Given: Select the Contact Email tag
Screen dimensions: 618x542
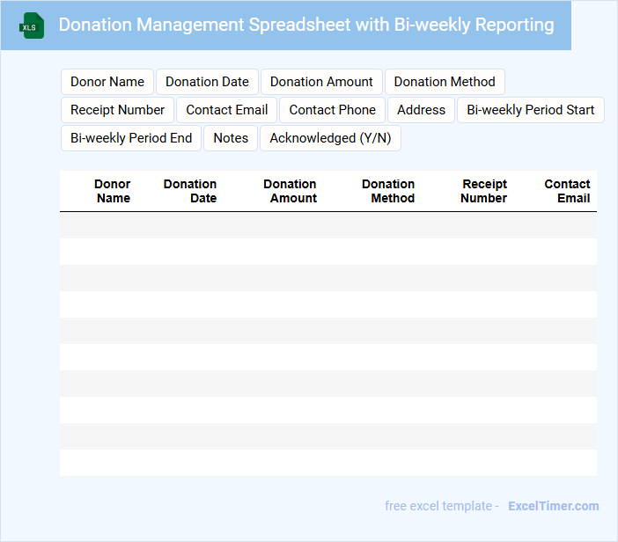Looking at the screenshot, I should (x=226, y=110).
